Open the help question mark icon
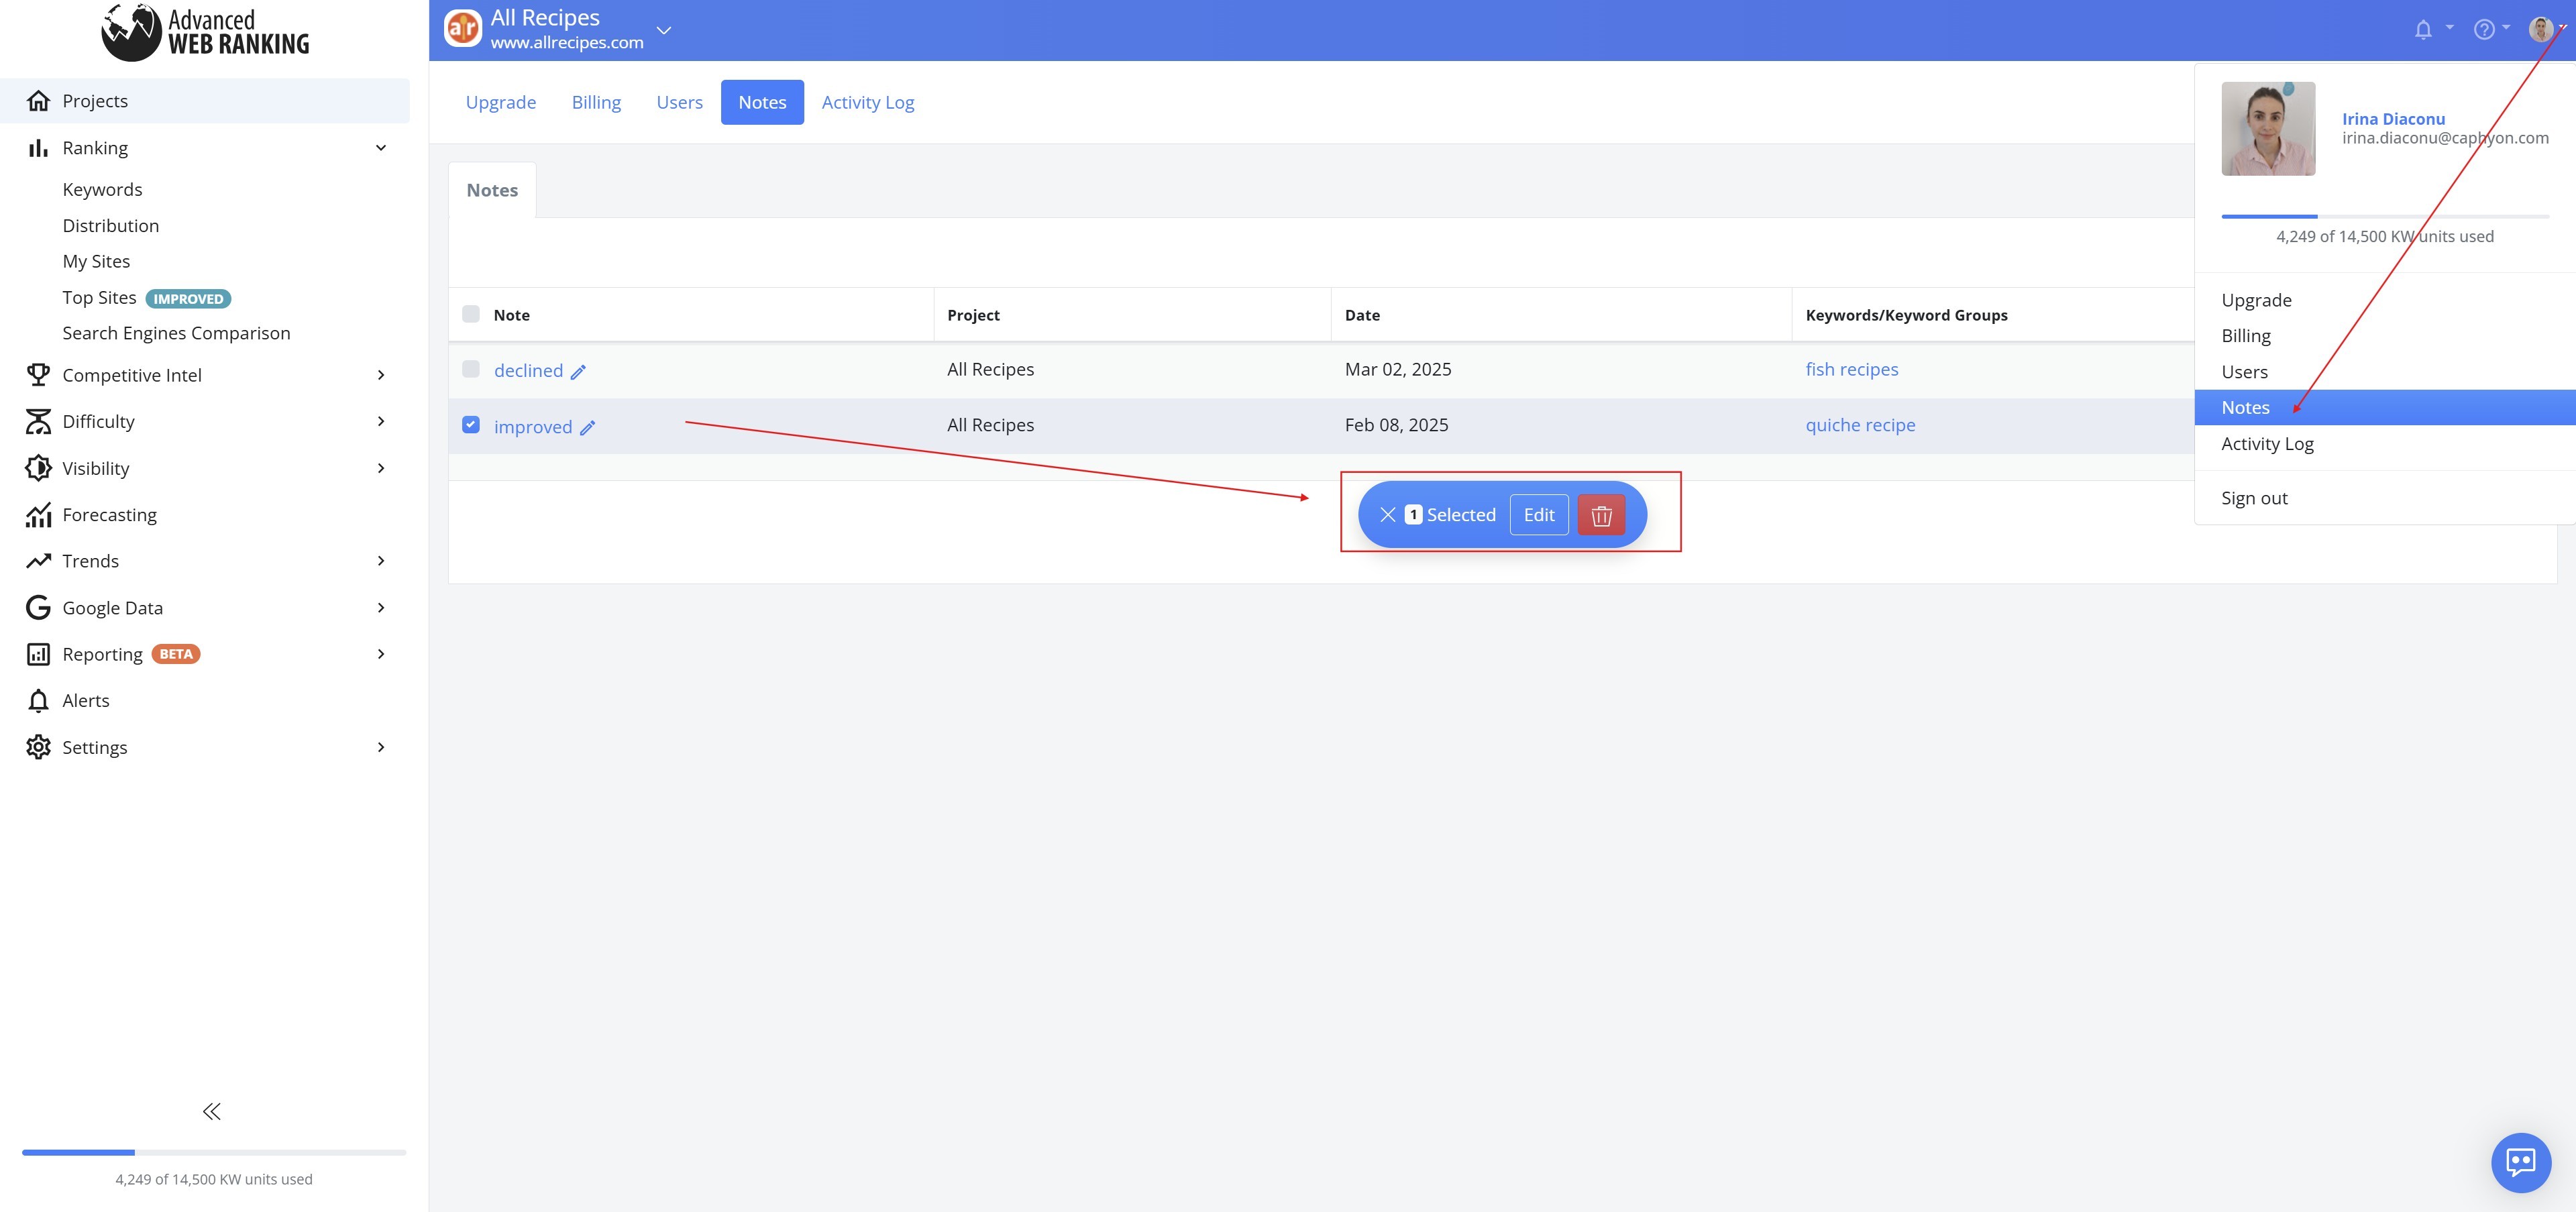Screen dimensions: 2576x1212 tap(2484, 30)
